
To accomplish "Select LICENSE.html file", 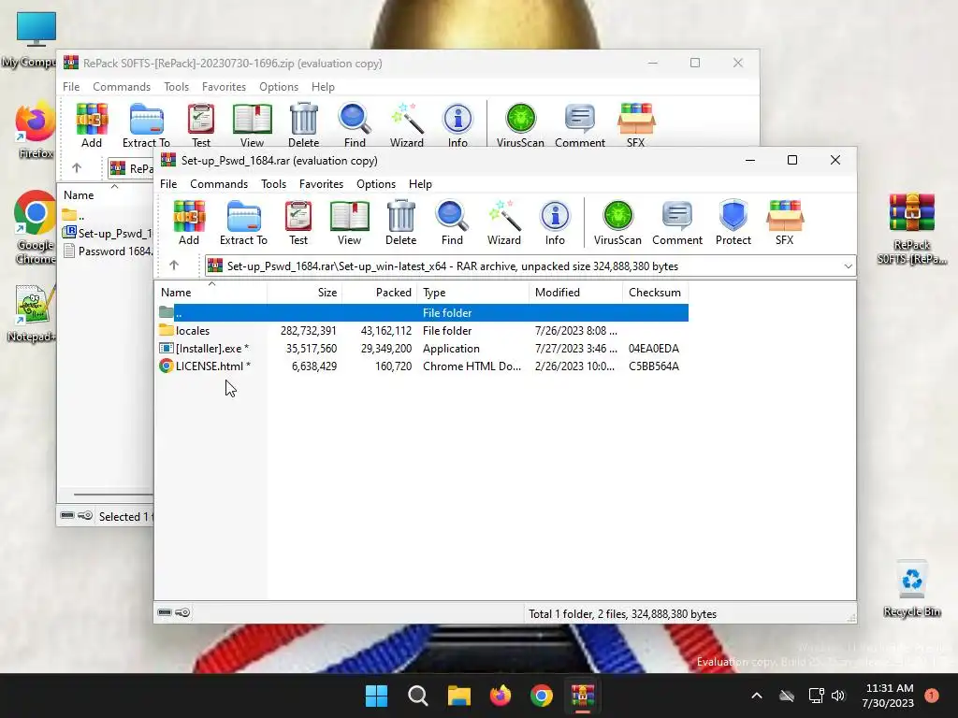I will tap(423, 366).
